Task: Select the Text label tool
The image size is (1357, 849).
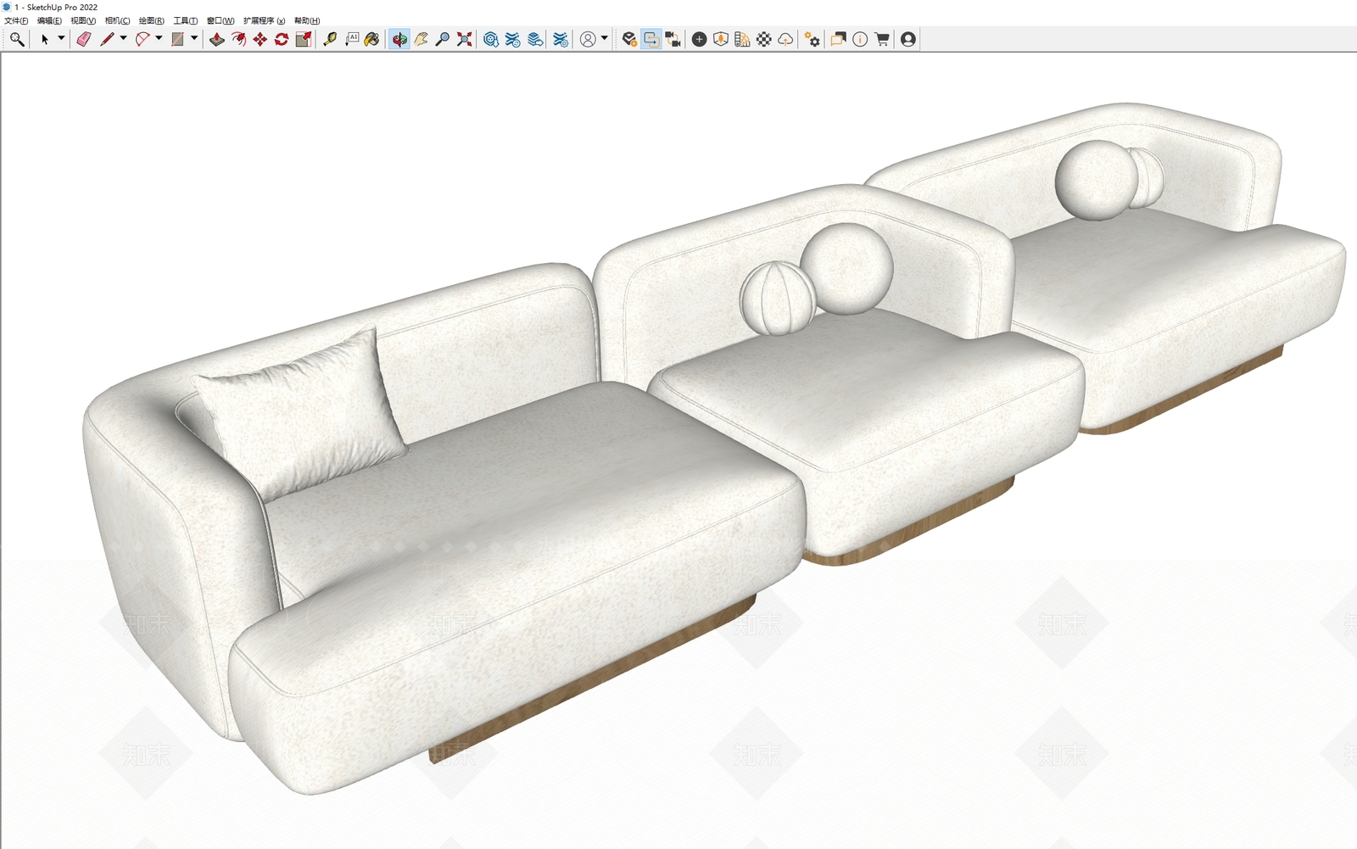Action: [x=352, y=39]
